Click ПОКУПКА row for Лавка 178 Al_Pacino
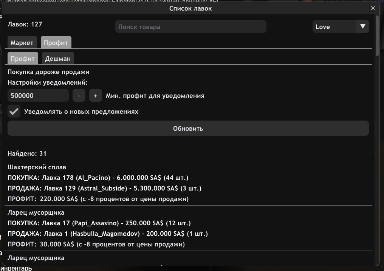The image size is (384, 271). [x=98, y=178]
